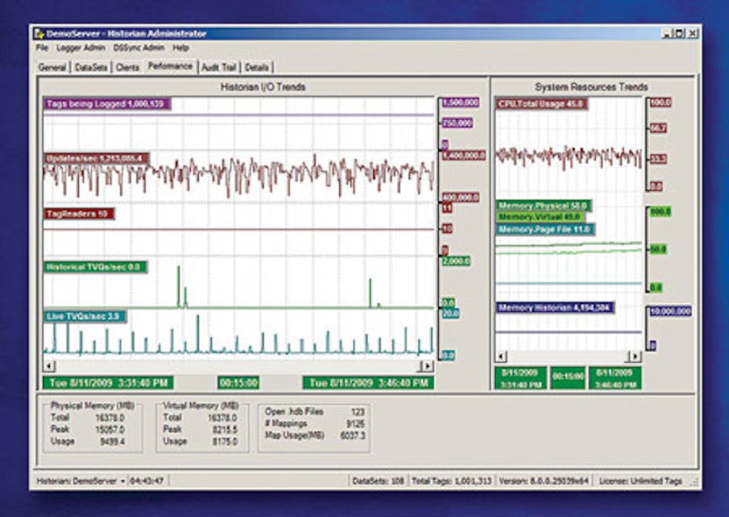Open the Historian: DemoServer dropdown in status bar
729x517 pixels.
(123, 481)
